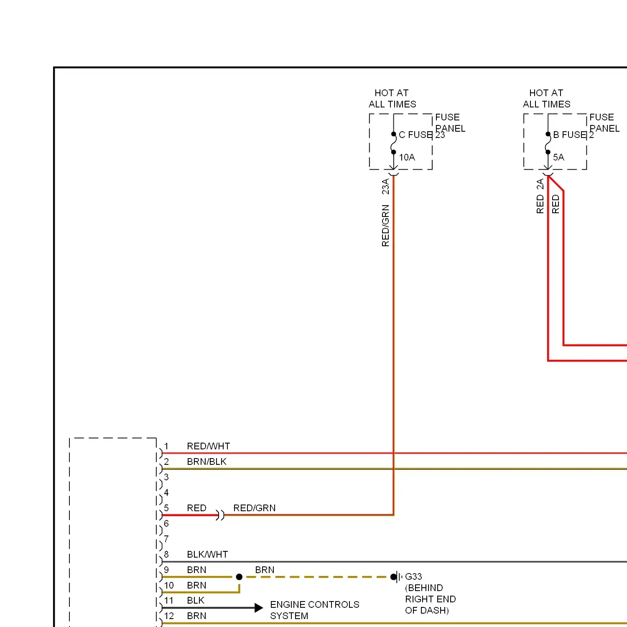Screen dimensions: 627x627
Task: Select the BRN label at pin 12
Action: [196, 616]
